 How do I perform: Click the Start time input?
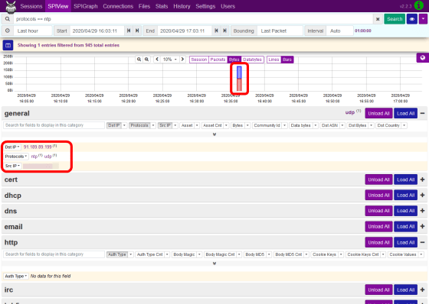pyautogui.click(x=97, y=31)
